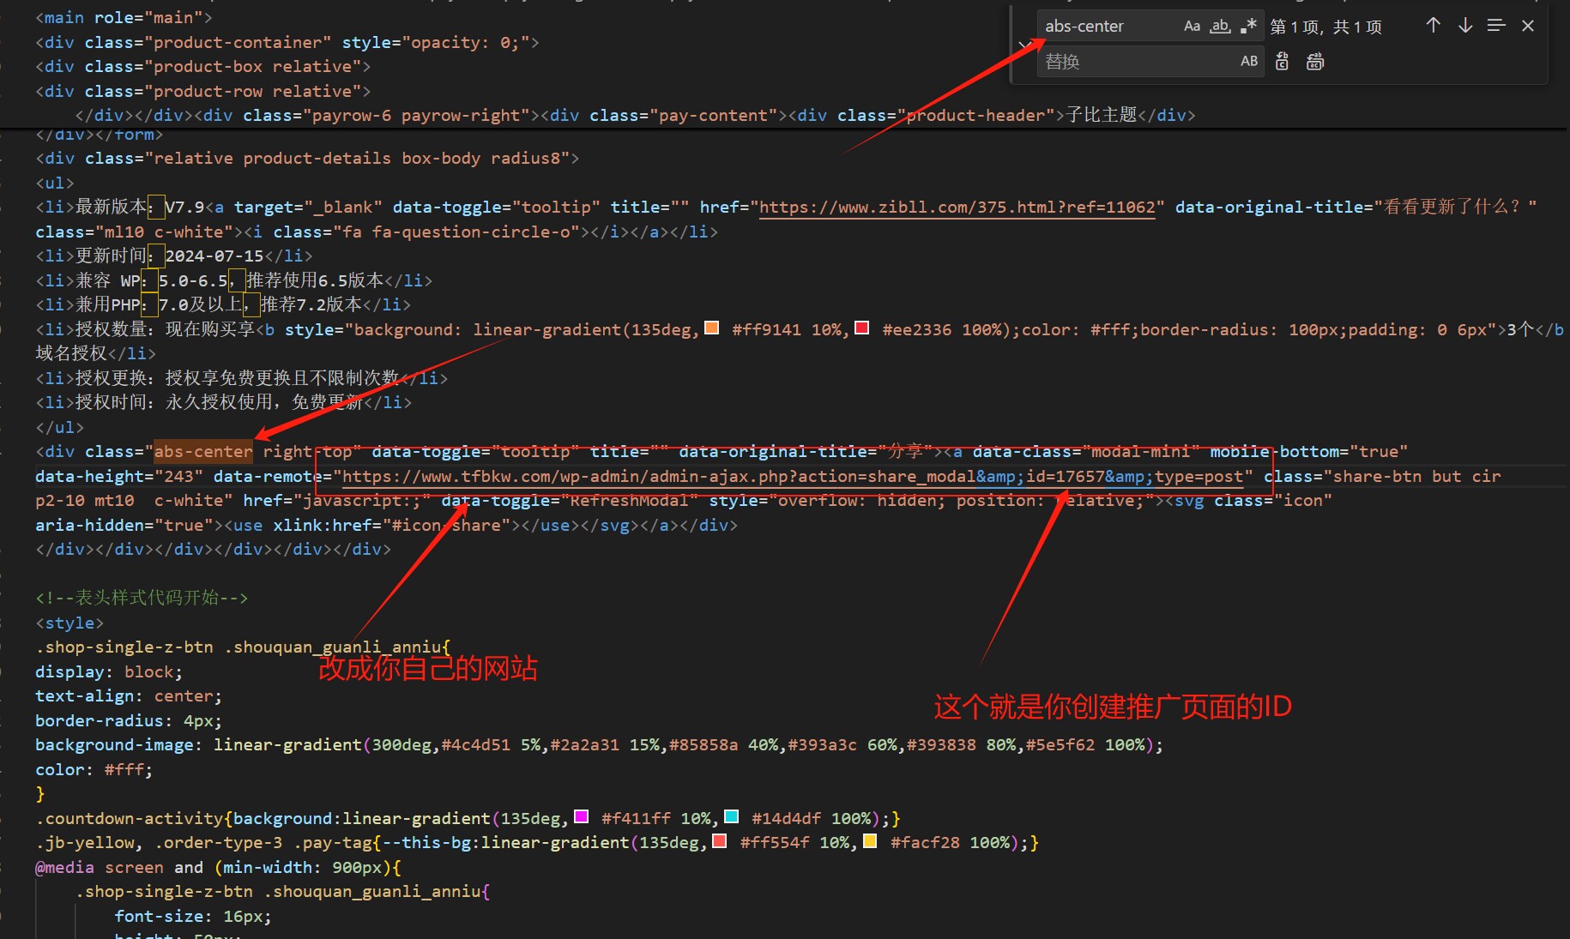Viewport: 1570px width, 939px height.
Task: Click the Replace single match icon
Action: [x=1282, y=61]
